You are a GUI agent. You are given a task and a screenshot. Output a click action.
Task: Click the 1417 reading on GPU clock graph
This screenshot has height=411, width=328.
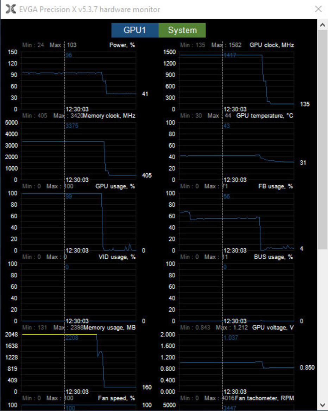click(x=229, y=55)
